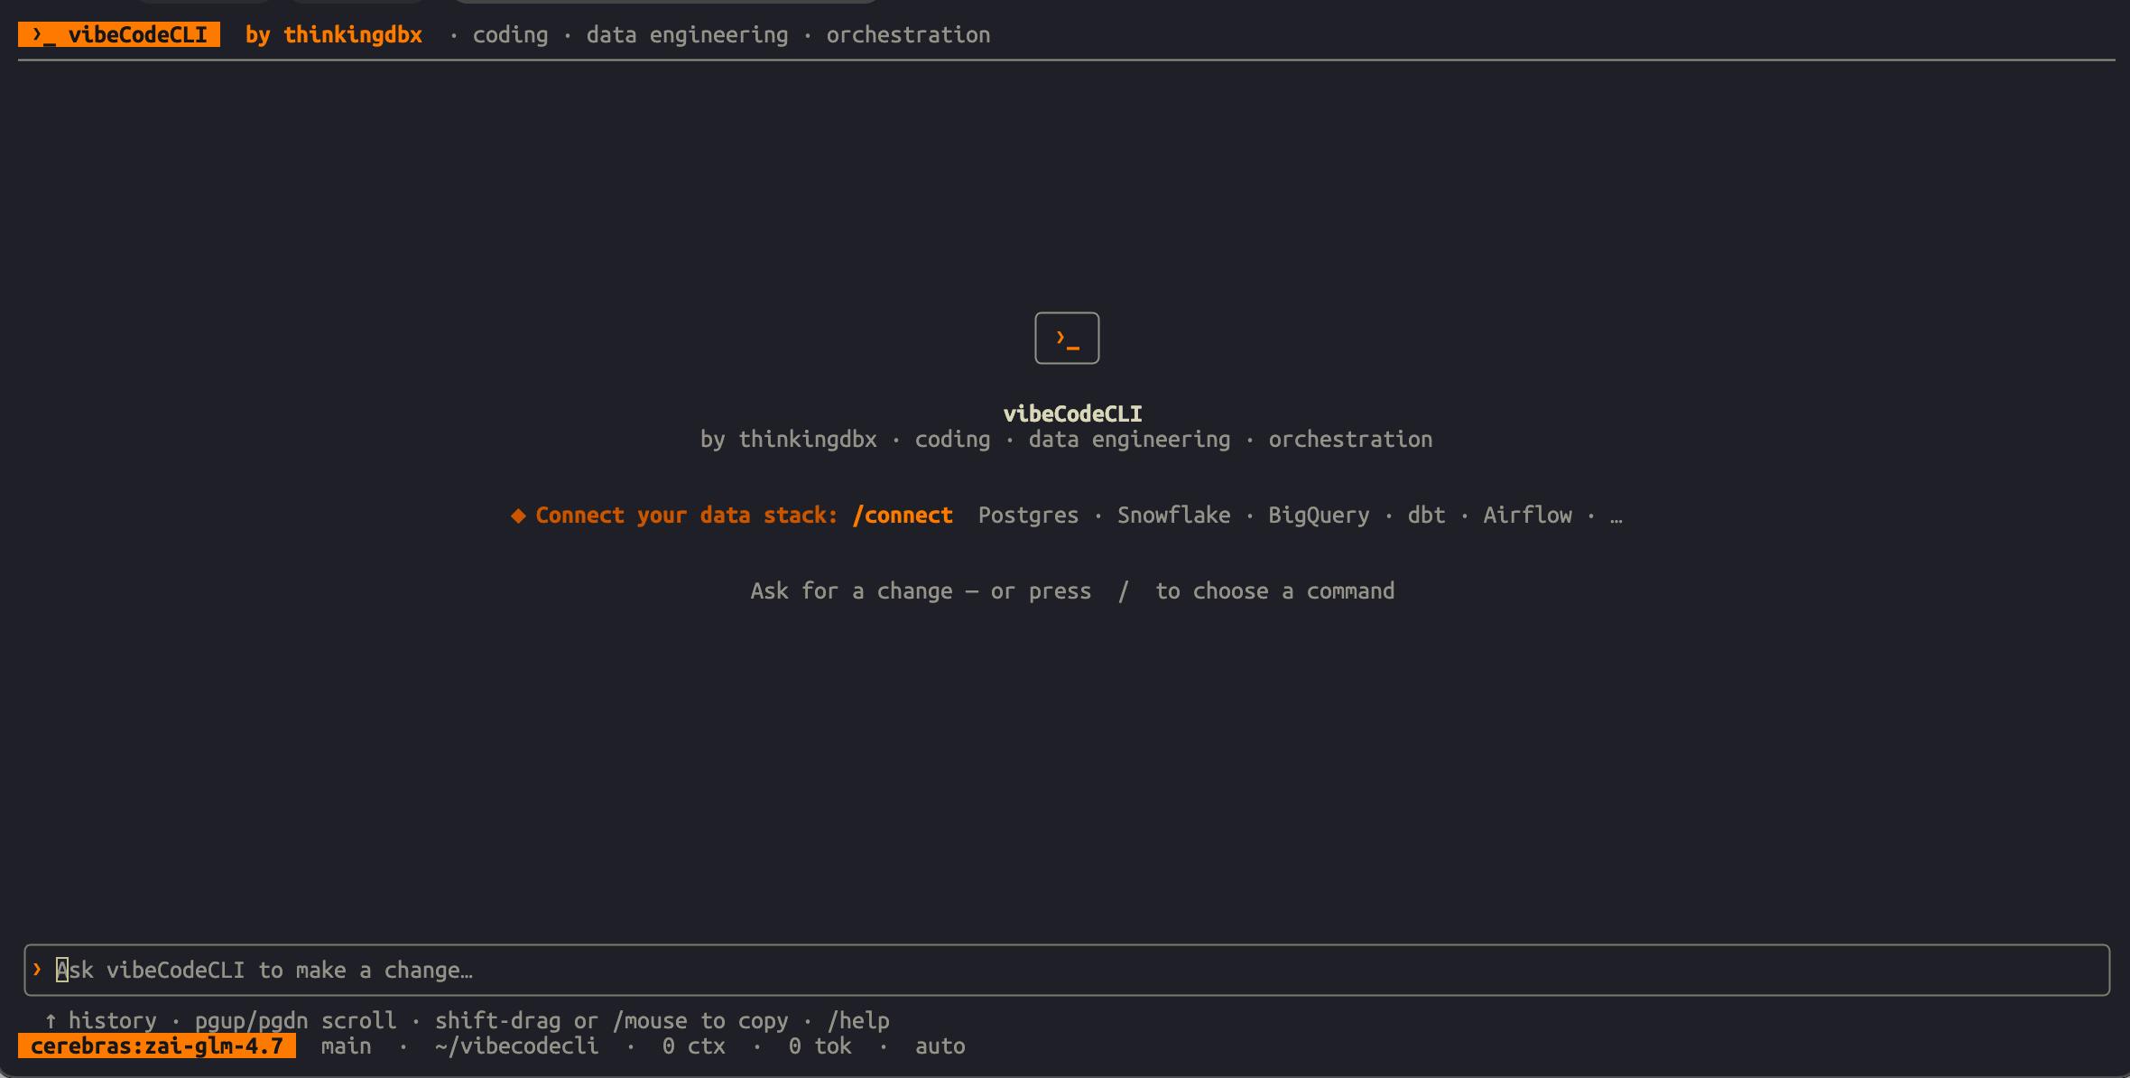Viewport: 2130px width, 1078px height.
Task: Click 'dbt' in the data stack list
Action: pyautogui.click(x=1426, y=515)
